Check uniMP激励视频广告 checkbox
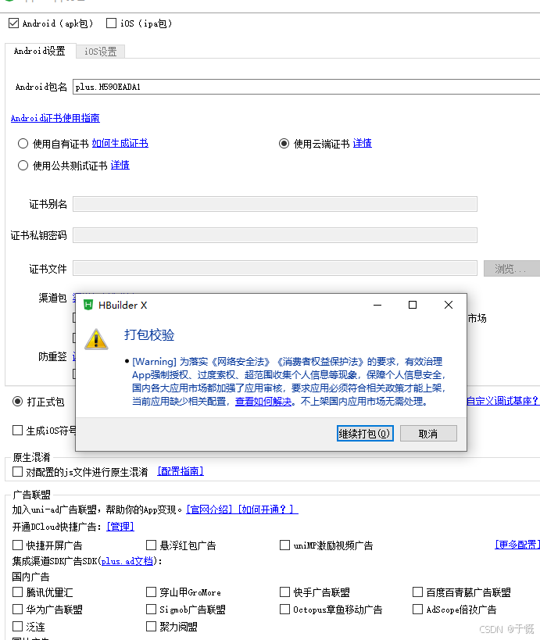 [x=284, y=545]
